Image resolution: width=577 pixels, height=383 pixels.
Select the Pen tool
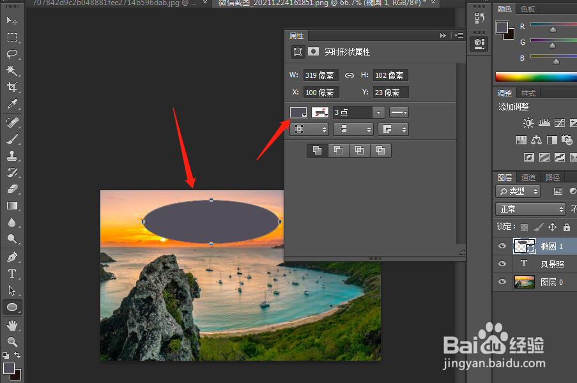12,257
